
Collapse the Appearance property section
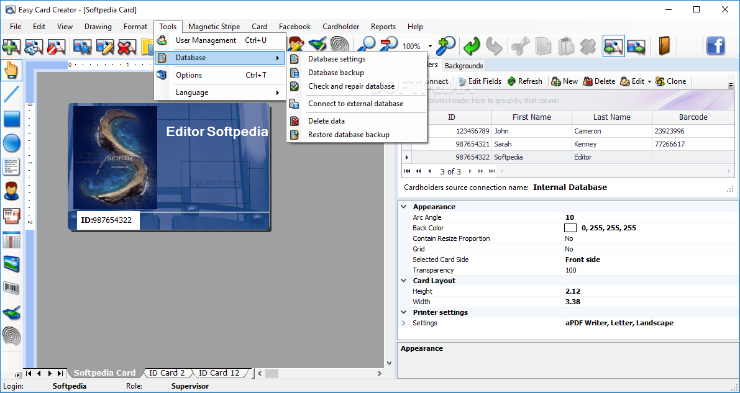point(403,207)
